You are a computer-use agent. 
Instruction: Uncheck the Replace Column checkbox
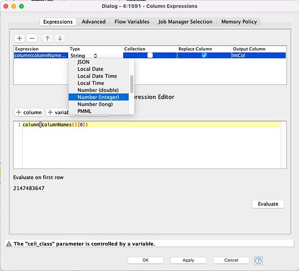pos(204,55)
